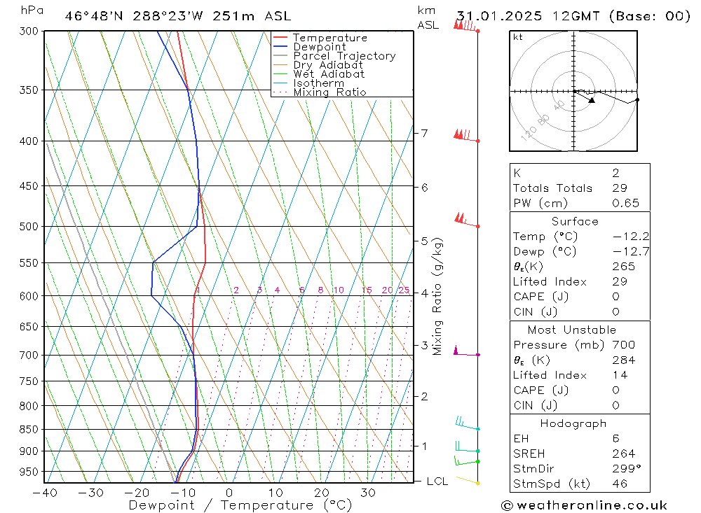Click the EH value 6
Screen dimensions: 701x513
(x=615, y=439)
